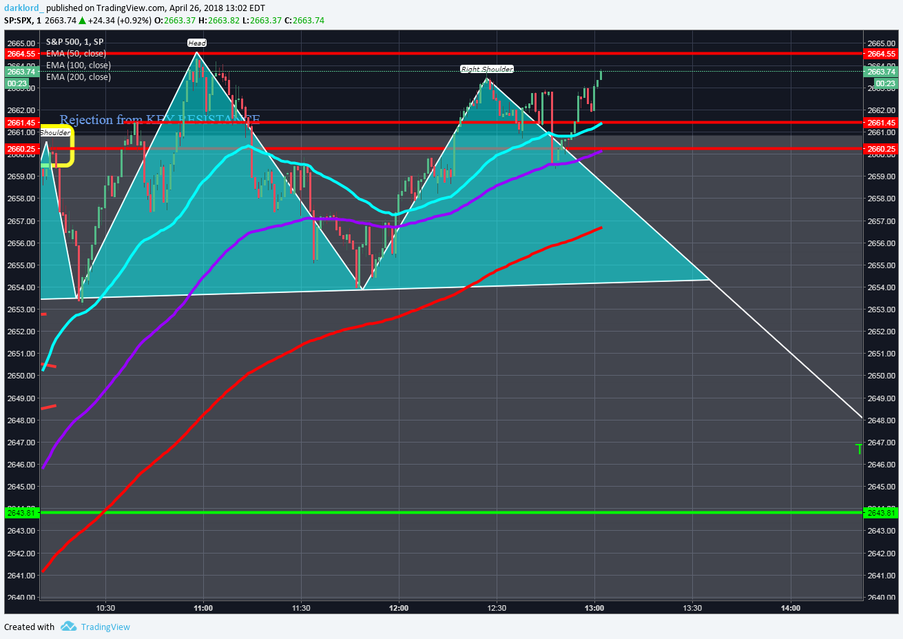Click the Rejection from KEY RESISTANCE annotation
The height and width of the screenshot is (639, 903).
click(x=160, y=120)
